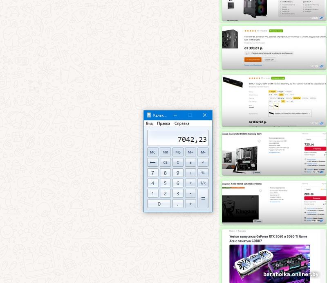This screenshot has width=327, height=283.
Task: Click digit 3 on calculator
Action: pyautogui.click(x=178, y=193)
